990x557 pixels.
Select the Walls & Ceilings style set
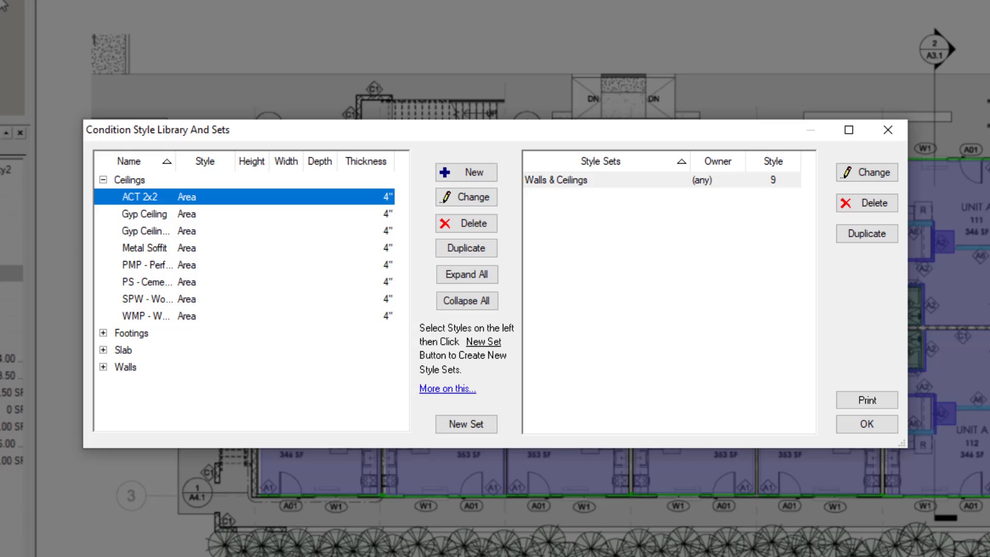click(556, 180)
